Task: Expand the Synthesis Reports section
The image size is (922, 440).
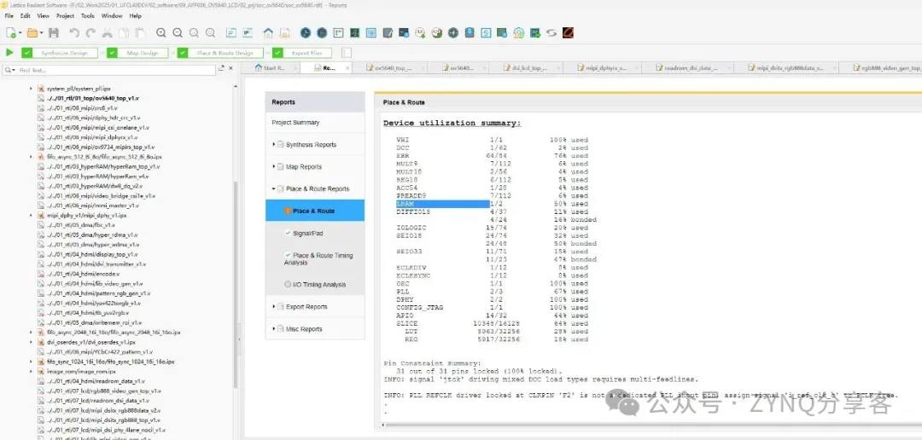Action: click(274, 144)
